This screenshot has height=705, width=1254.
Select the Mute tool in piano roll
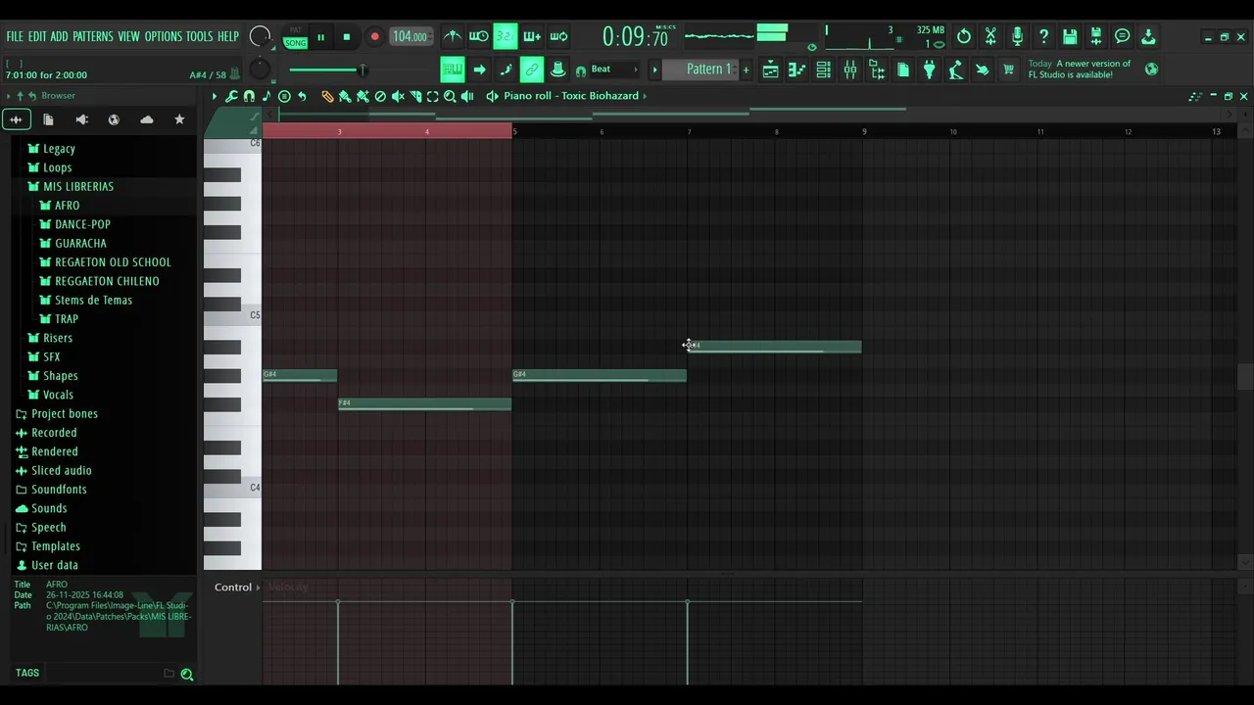398,96
